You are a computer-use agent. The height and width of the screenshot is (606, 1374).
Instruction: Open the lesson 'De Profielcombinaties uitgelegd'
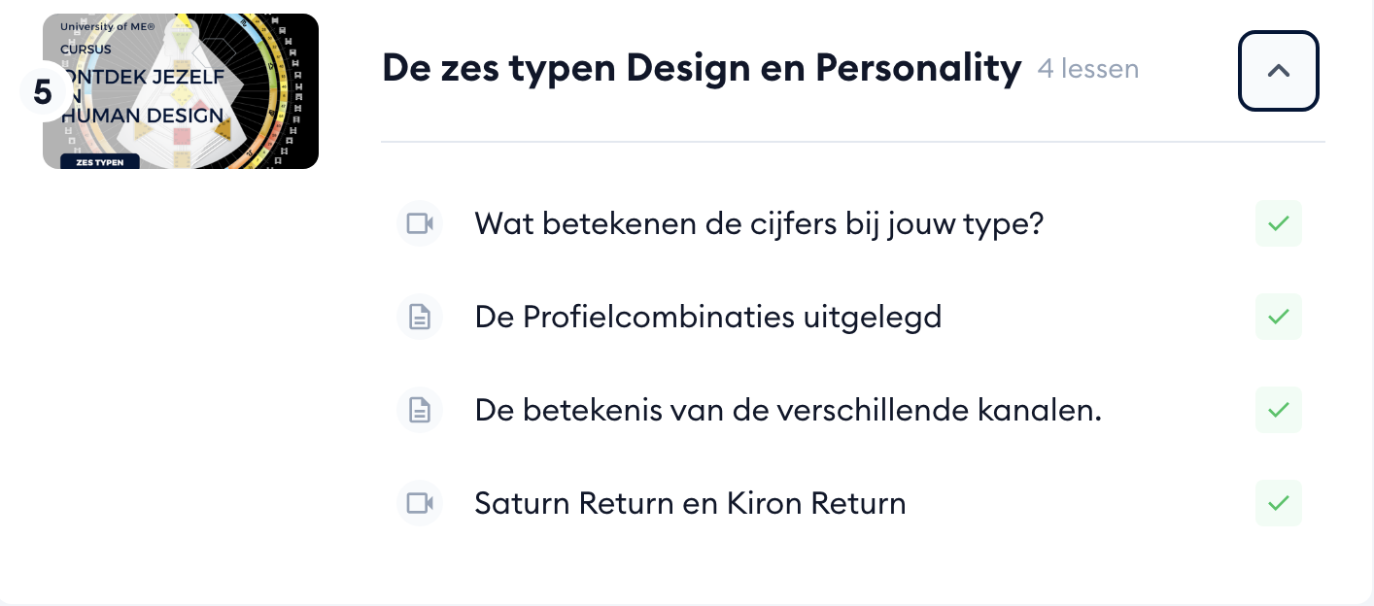pyautogui.click(x=707, y=318)
